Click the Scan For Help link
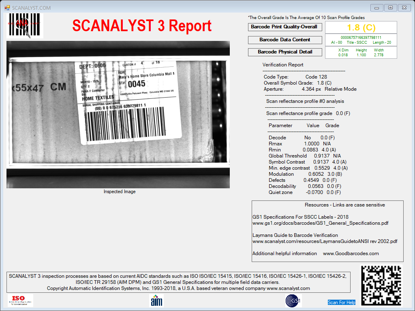 click(x=341, y=302)
